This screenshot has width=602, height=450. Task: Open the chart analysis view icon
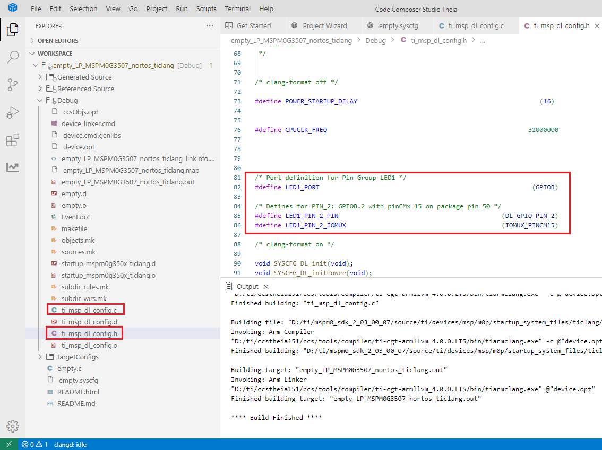(13, 167)
